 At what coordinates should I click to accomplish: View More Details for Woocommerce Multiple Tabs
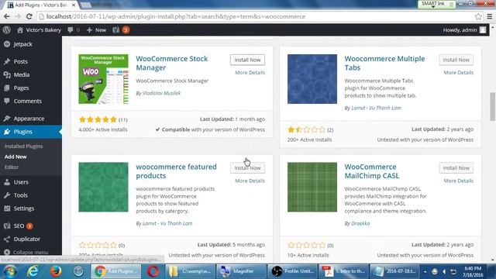tap(458, 72)
